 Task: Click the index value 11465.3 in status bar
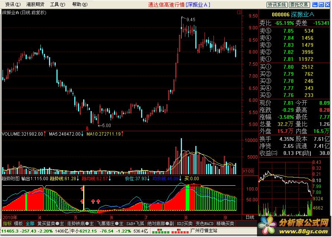click(9, 231)
